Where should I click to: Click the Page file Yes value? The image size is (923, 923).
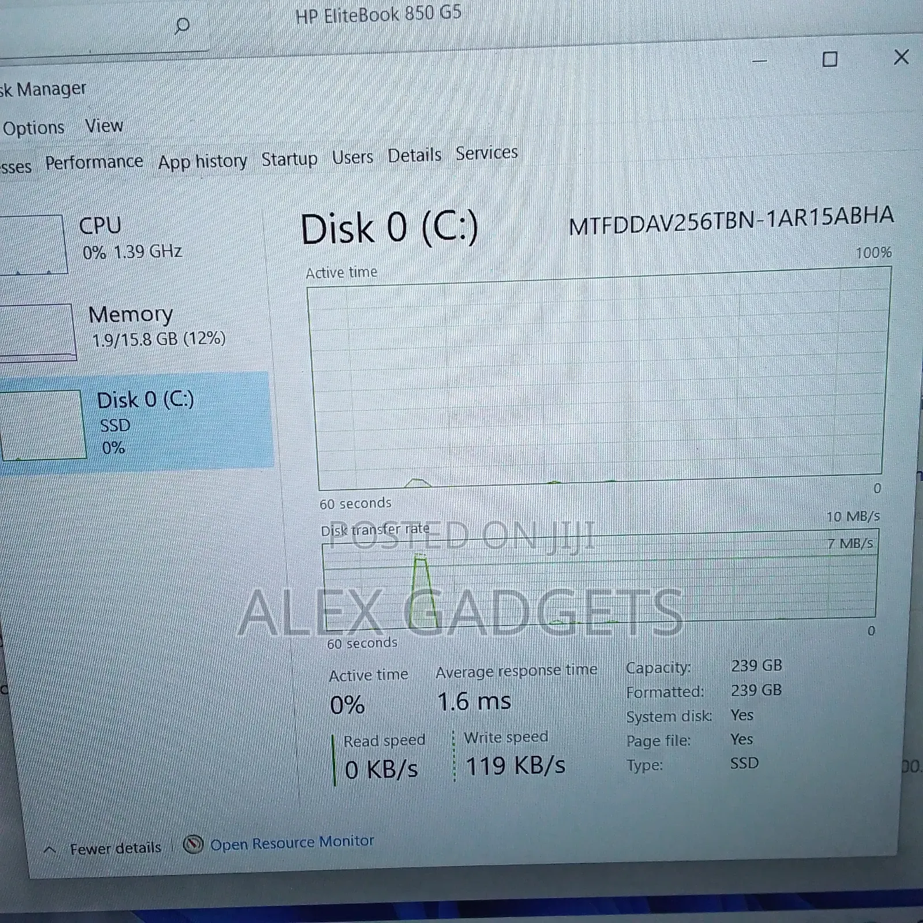click(x=741, y=740)
